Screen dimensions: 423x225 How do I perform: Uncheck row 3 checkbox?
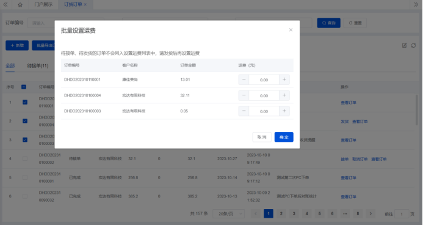pos(25,139)
